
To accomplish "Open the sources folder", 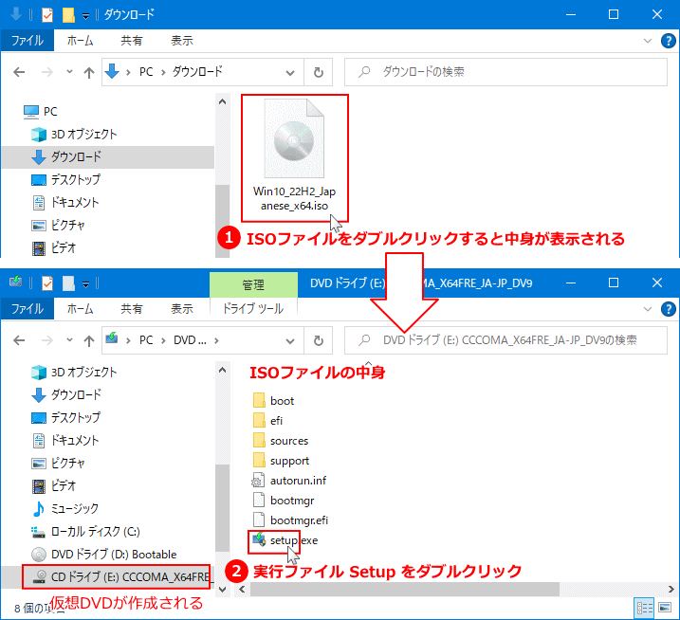I will click(x=280, y=441).
